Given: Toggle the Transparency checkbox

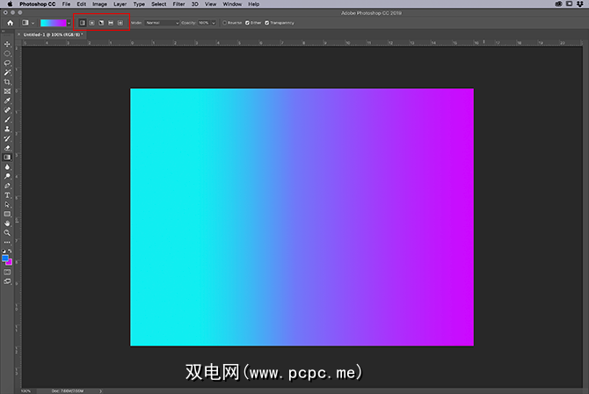Looking at the screenshot, I should tap(267, 22).
